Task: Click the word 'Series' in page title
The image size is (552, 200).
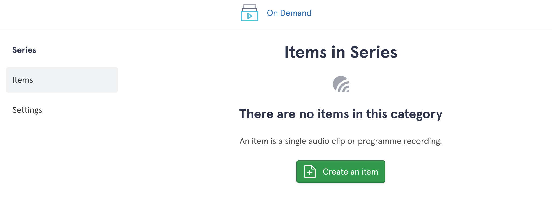Action: [374, 52]
